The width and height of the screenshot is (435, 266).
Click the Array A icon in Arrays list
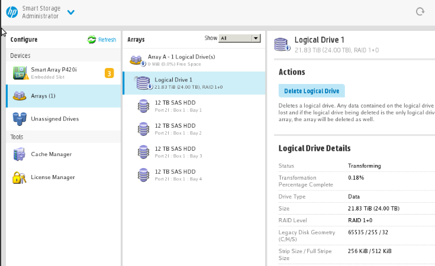[x=137, y=60]
